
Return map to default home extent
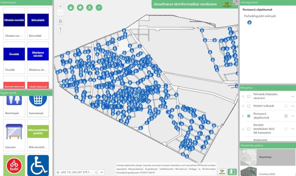[60, 21]
